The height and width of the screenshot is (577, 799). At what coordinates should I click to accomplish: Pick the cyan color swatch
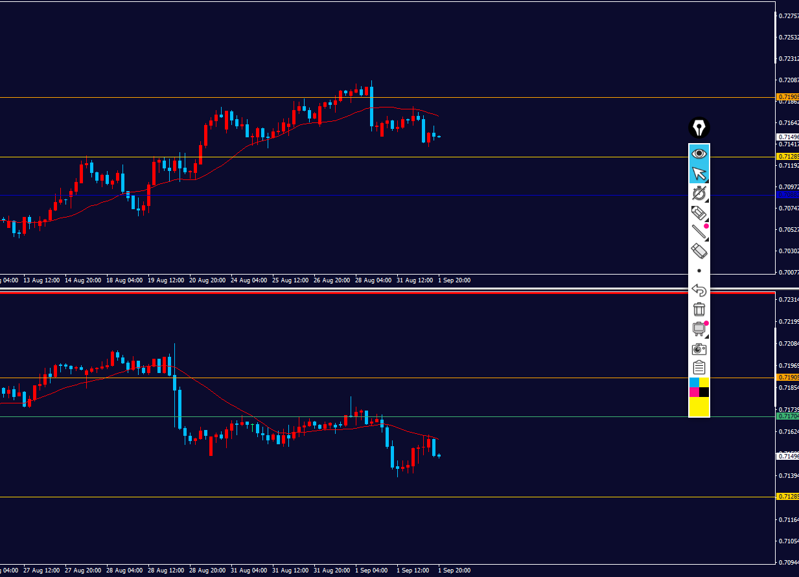[x=694, y=382]
